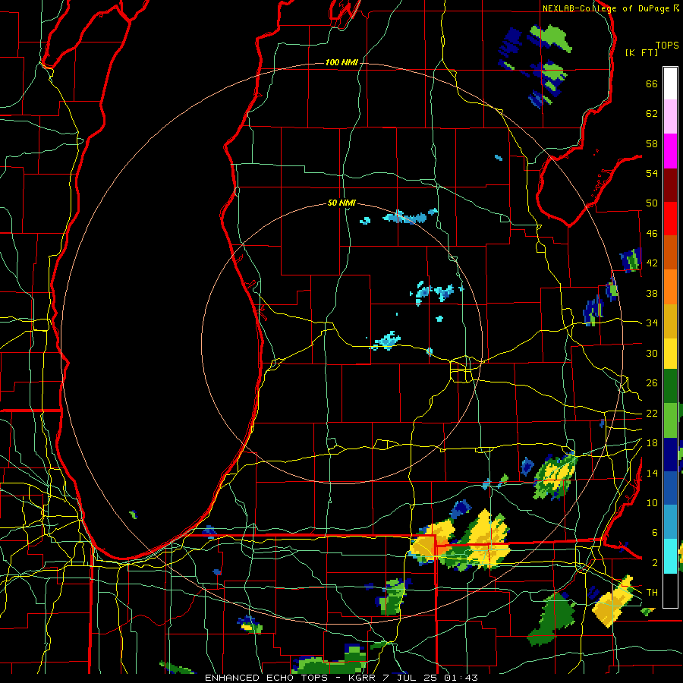Viewport: 683px width, 683px height.
Task: Click the legend value 2
Action: [654, 563]
